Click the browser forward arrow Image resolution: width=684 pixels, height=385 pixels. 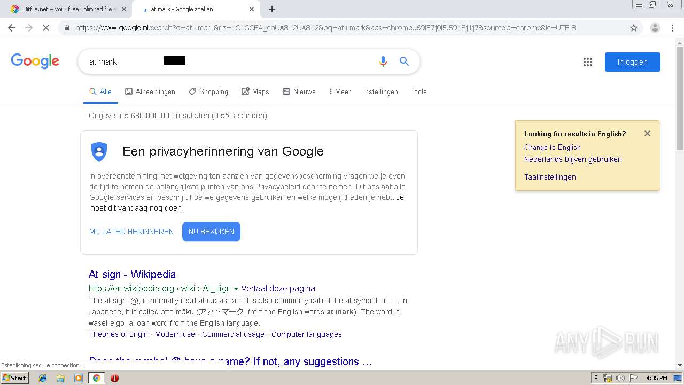[29, 28]
